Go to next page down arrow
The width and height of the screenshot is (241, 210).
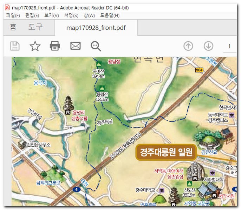[x=209, y=46]
